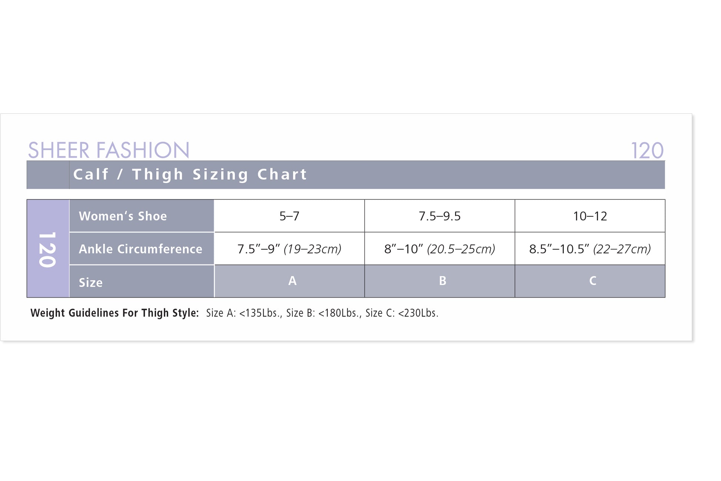Click the SHEER FASHION heading

pyautogui.click(x=109, y=150)
